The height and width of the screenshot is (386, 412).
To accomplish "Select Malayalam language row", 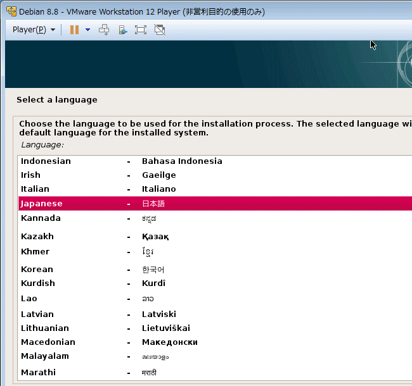I will pyautogui.click(x=215, y=356).
